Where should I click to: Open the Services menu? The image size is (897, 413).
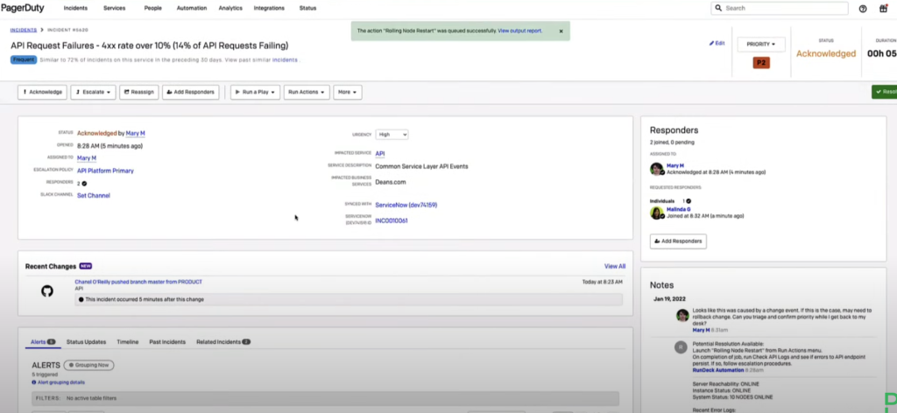115,9
